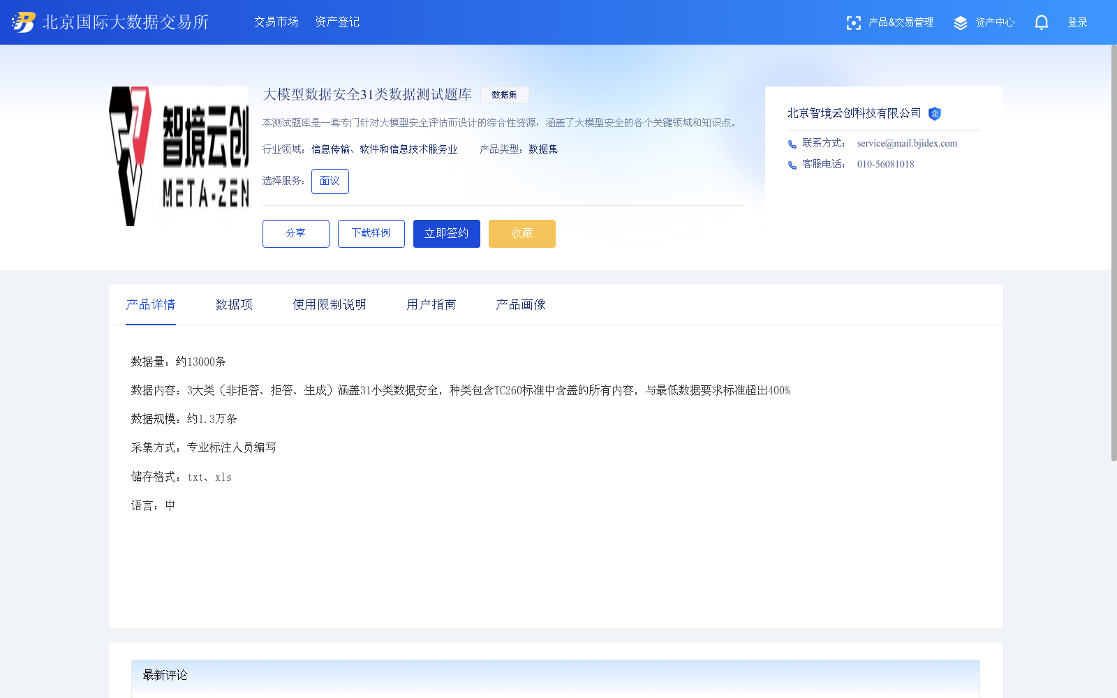This screenshot has height=698, width=1117.
Task: Click product title 大模型数据安全31类数据测试题库
Action: pyautogui.click(x=367, y=95)
